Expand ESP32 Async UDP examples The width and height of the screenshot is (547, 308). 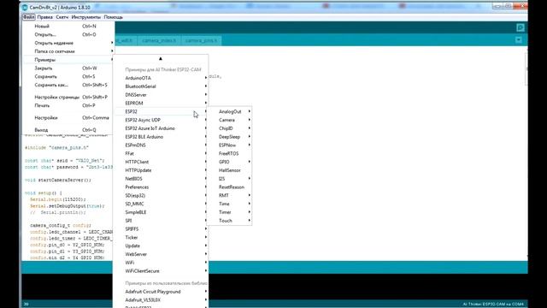coord(161,120)
